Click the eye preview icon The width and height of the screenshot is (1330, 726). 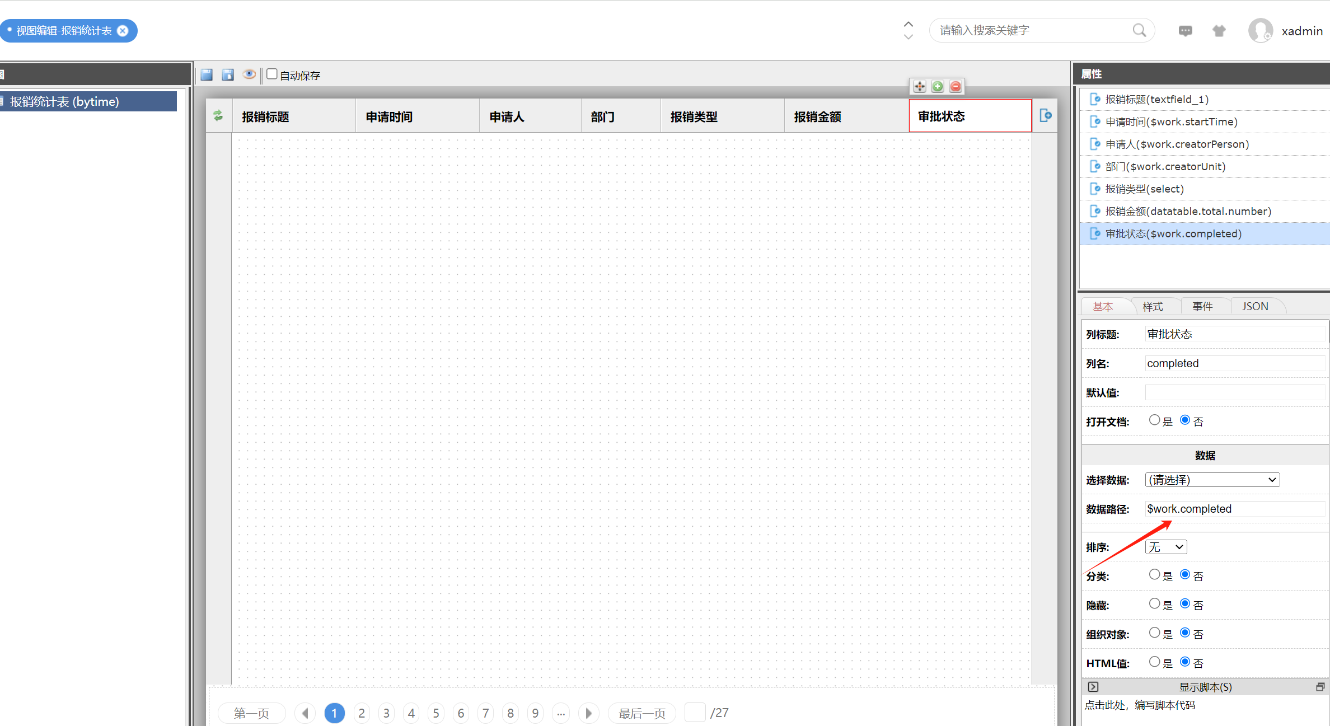coord(249,74)
